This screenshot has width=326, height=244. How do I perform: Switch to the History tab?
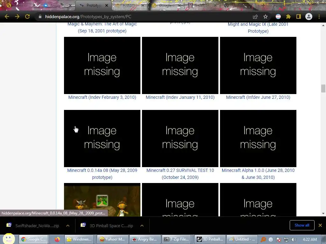click(x=128, y=5)
